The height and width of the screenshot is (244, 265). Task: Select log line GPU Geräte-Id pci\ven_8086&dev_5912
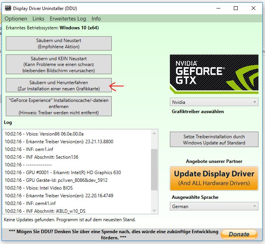56,180
